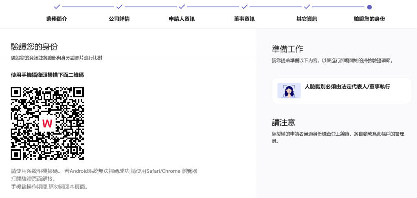Click the 人臉識別必須由法定代表人/董事執行 card text
This screenshot has width=417, height=198.
347,87
